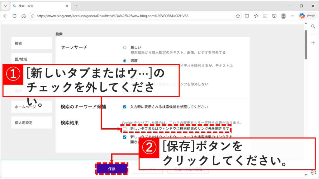Select 厳しい SafeSearch radio option

(125, 48)
